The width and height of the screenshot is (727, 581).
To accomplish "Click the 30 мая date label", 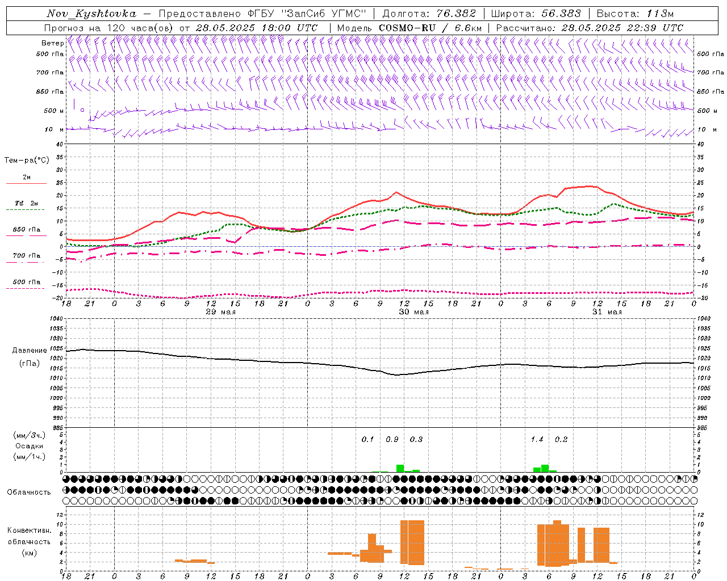I will pos(413,312).
